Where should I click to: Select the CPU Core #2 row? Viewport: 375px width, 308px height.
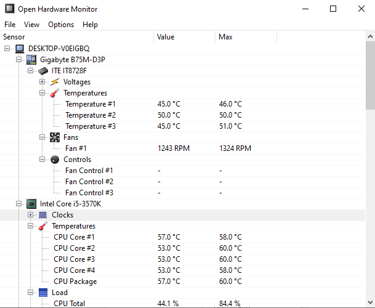click(x=182, y=248)
